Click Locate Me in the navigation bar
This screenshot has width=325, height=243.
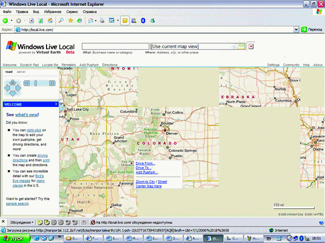pos(50,65)
